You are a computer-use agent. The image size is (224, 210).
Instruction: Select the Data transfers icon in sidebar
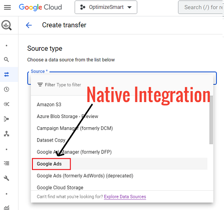(x=7, y=74)
